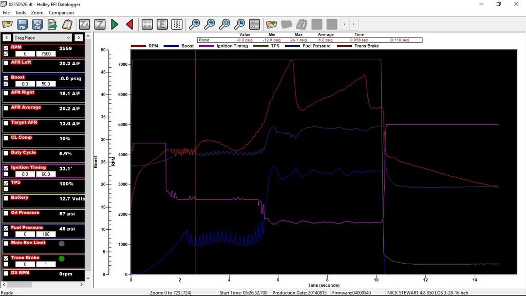Open the Zoom menu
Viewport: 526px width, 296px height.
click(37, 12)
